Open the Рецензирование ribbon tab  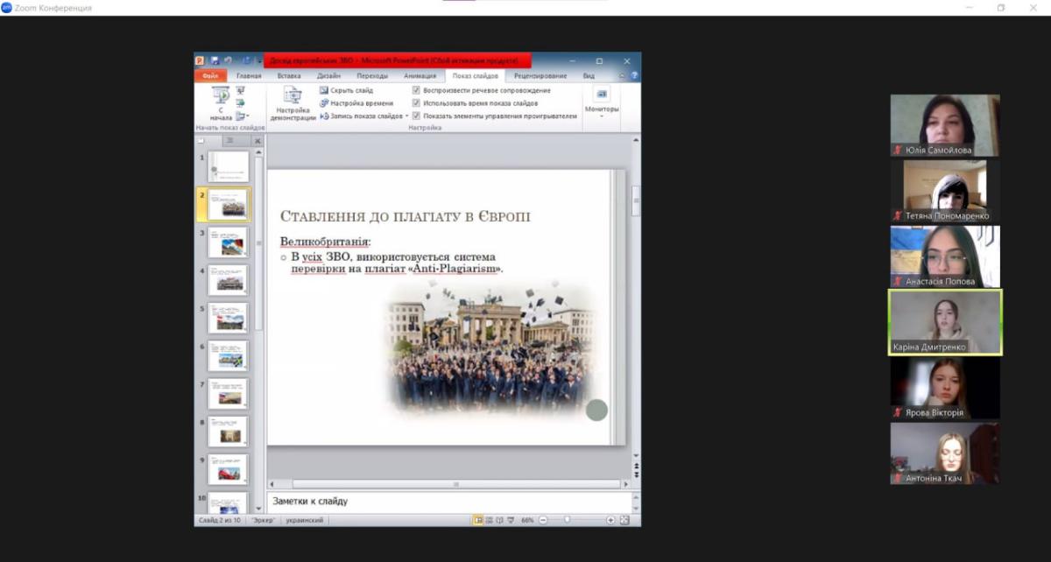(x=540, y=76)
